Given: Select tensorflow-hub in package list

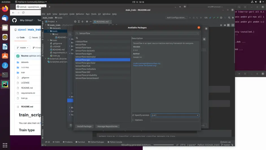Looking at the screenshot, I should 103,66.
